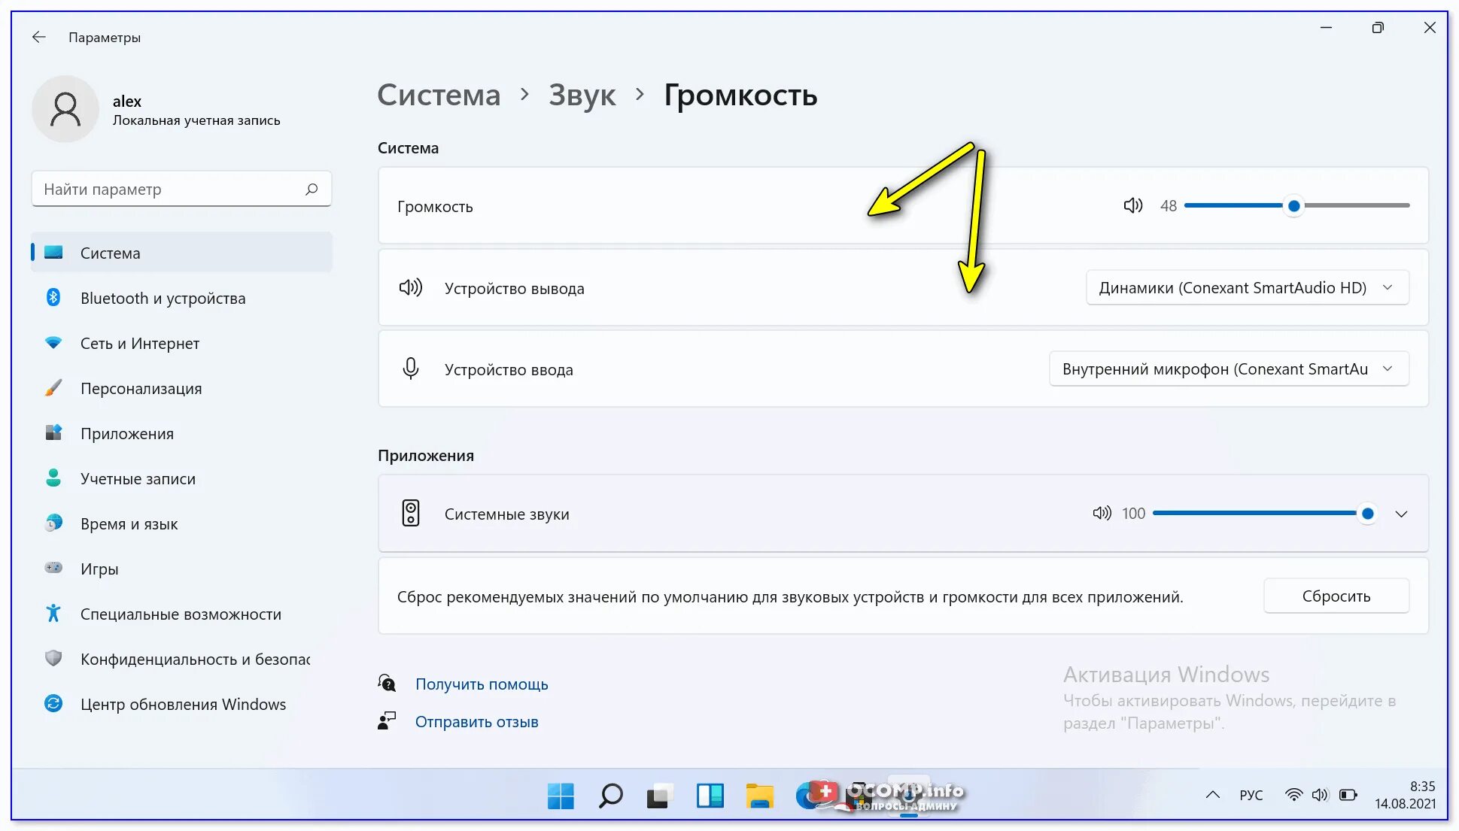
Task: Open Персонализация section
Action: click(181, 388)
